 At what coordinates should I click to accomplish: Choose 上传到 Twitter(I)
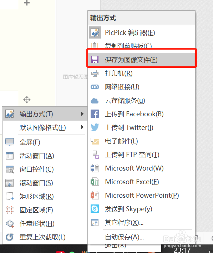(142, 127)
